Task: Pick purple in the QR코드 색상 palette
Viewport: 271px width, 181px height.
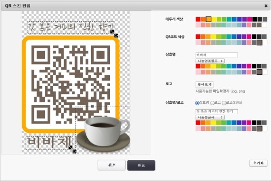Action: click(x=244, y=36)
